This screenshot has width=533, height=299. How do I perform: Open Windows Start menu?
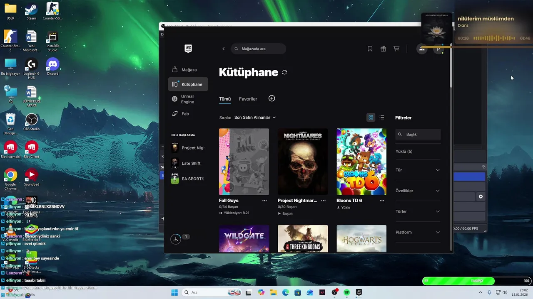click(174, 292)
